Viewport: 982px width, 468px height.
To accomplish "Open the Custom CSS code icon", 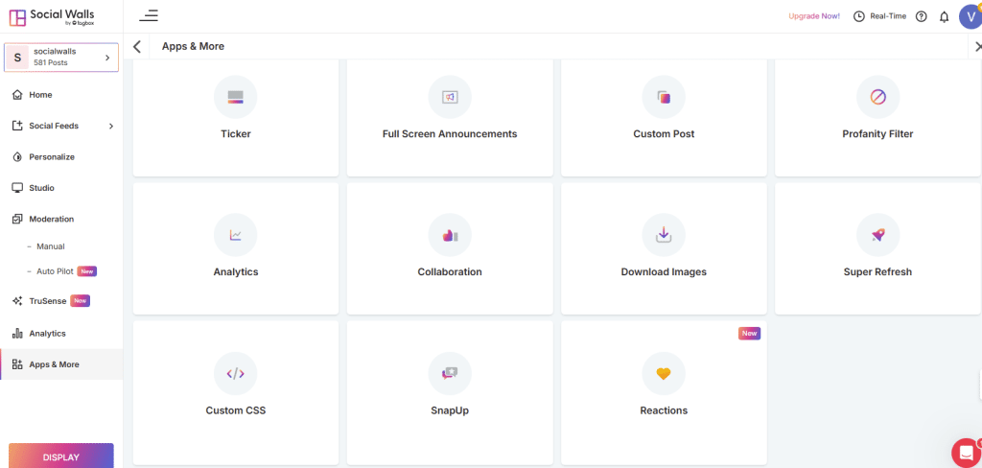I will pyautogui.click(x=236, y=373).
